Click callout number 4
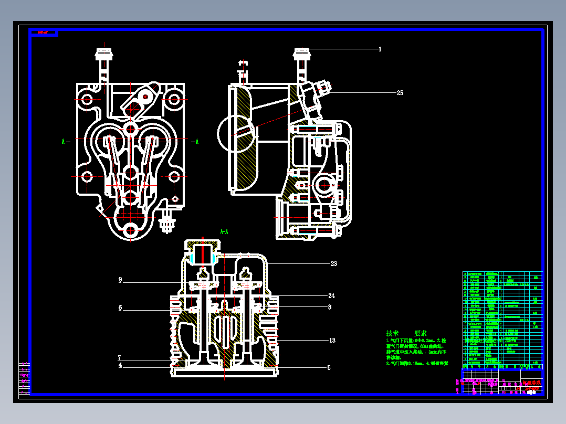566x424 pixels. [x=120, y=365]
